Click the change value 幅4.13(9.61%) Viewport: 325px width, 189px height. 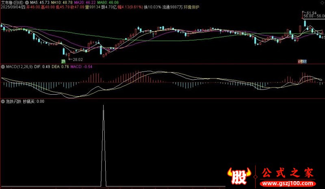pyautogui.click(x=130, y=7)
